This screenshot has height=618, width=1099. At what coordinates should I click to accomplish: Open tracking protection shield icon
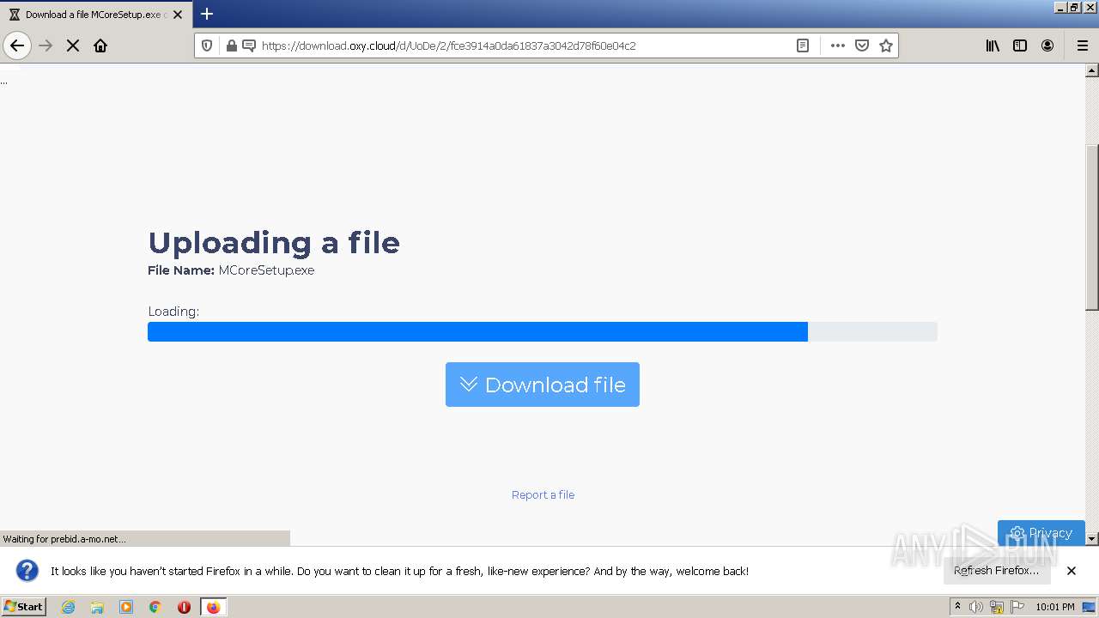pos(207,45)
